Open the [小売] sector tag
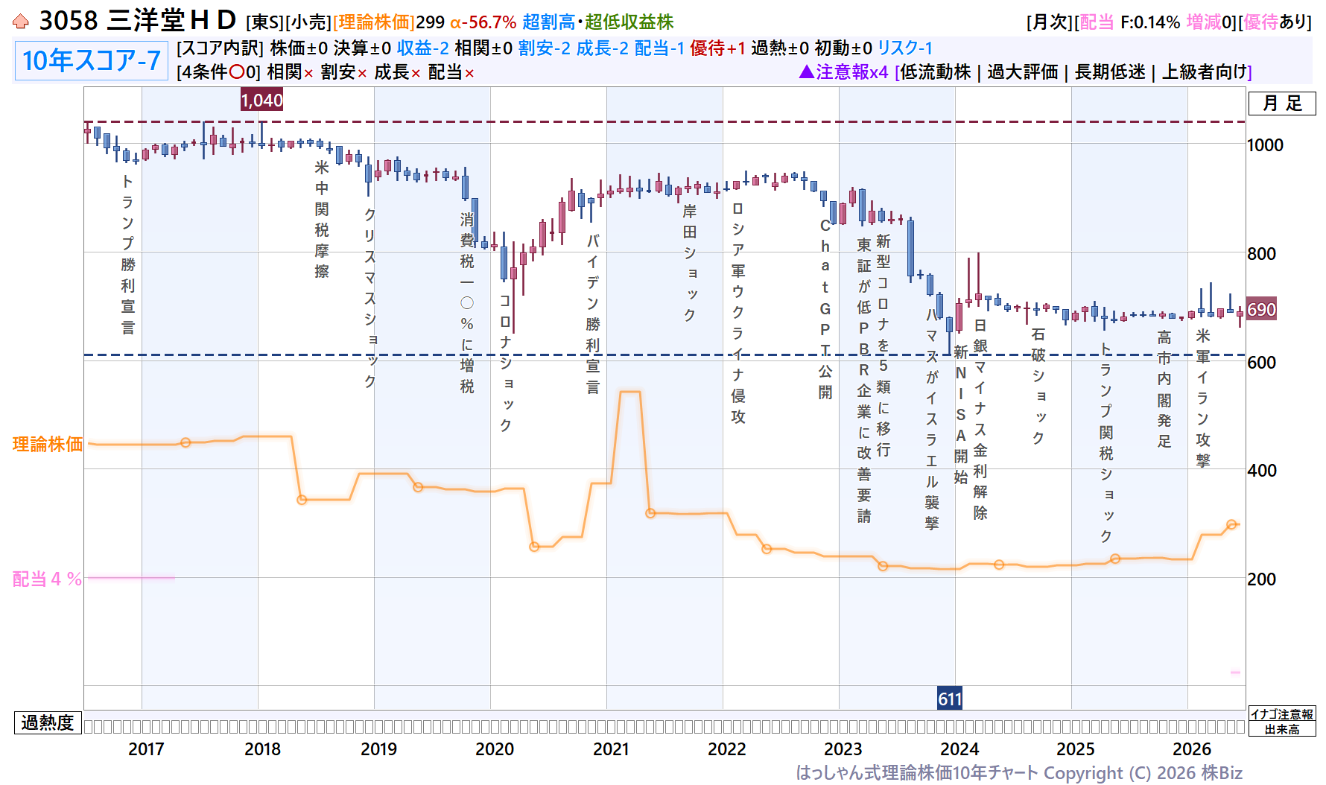Viewport: 1326px width, 785px height. 308,22
